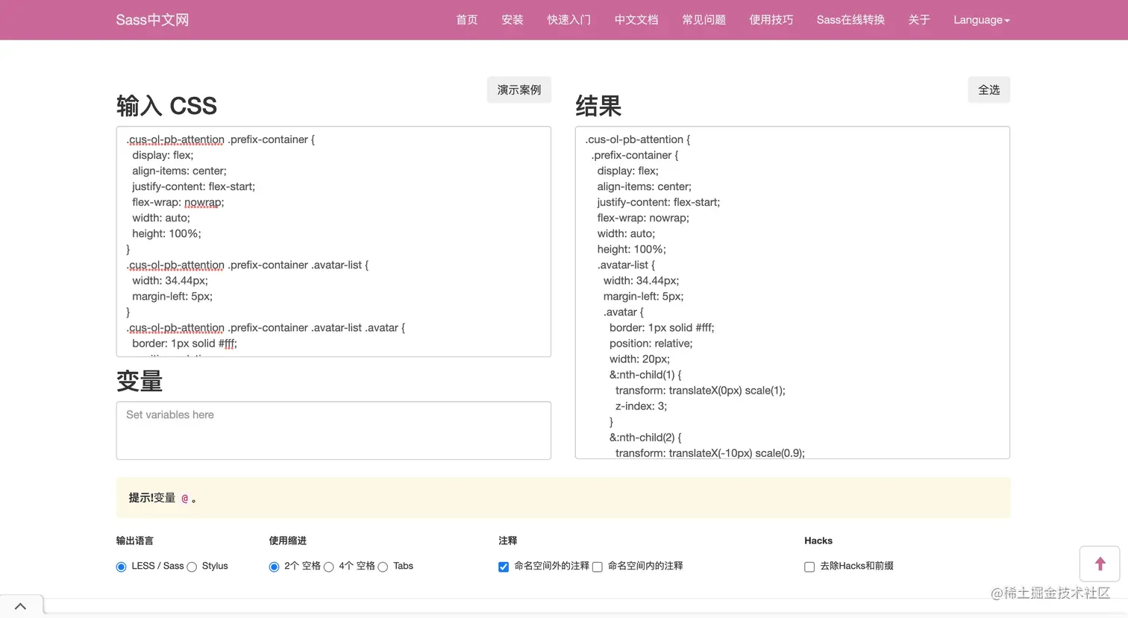Click the 注释 section label

click(x=508, y=540)
